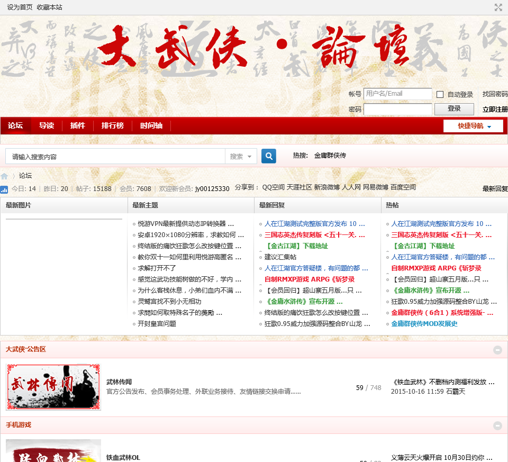The image size is (508, 462).
Task: Collapse the 大武侠·公告区 section
Action: (x=497, y=350)
